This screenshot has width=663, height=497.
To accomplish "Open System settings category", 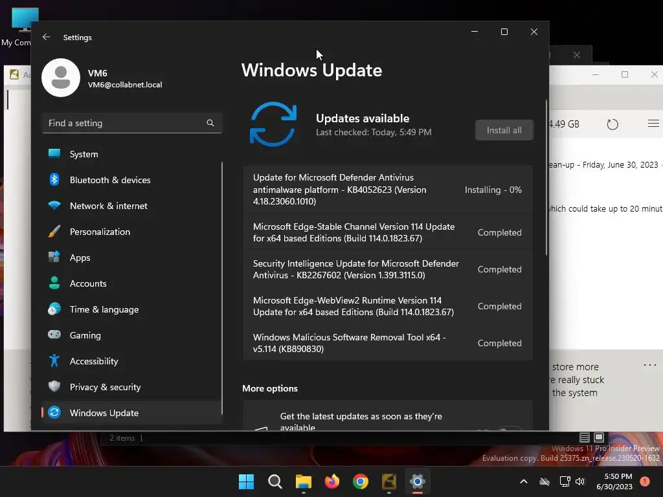I will click(x=132, y=154).
